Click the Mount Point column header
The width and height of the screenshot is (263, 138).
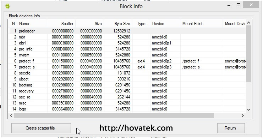(x=202, y=24)
